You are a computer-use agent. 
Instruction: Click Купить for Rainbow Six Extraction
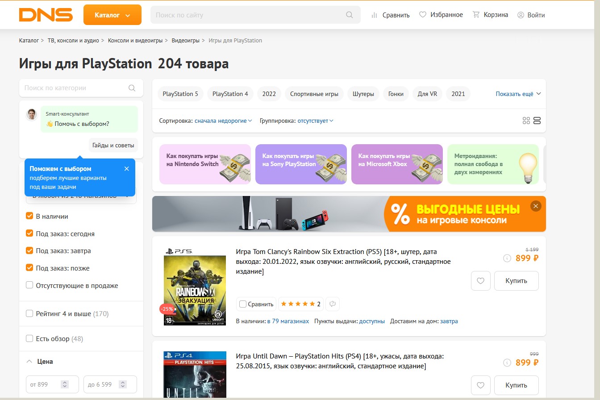[x=517, y=281]
